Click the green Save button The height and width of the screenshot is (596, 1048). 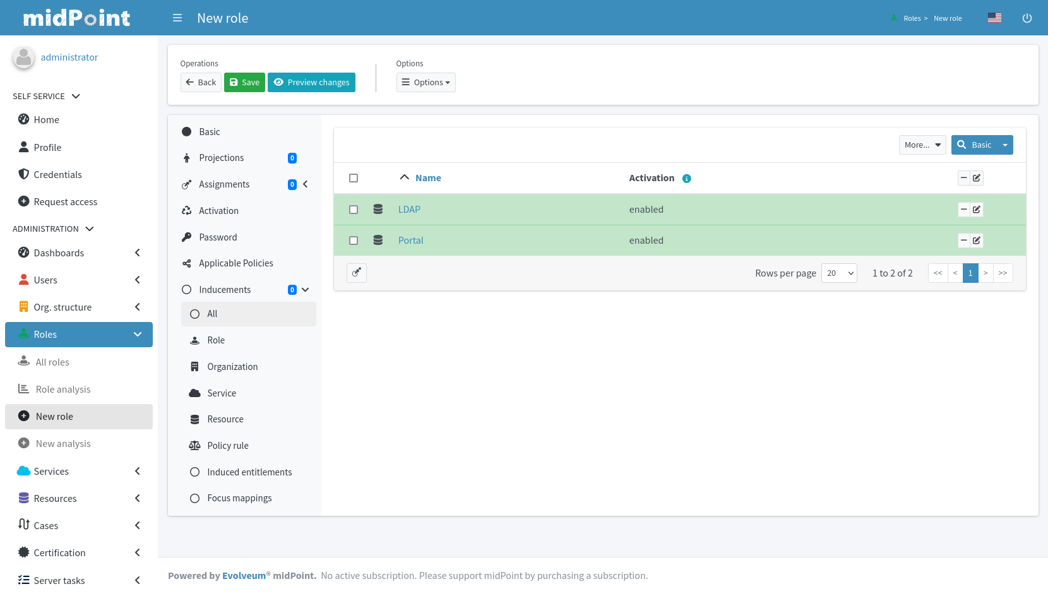click(x=244, y=83)
